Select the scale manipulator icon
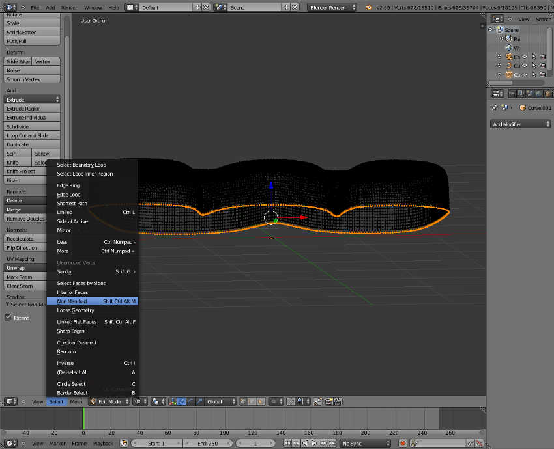Image resolution: width=554 pixels, height=449 pixels. [x=199, y=401]
